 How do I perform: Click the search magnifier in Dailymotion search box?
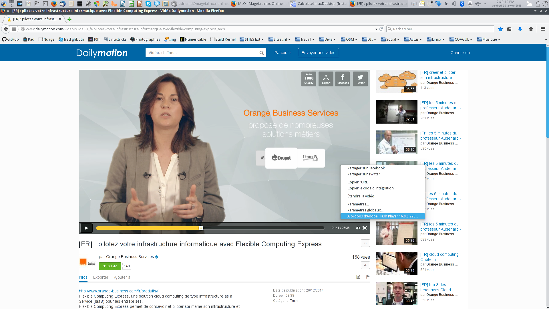261,53
